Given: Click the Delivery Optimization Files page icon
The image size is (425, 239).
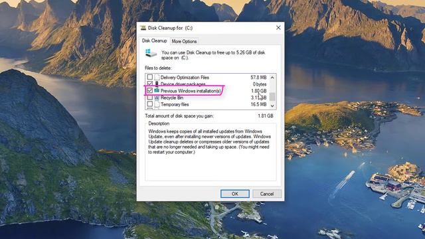Looking at the screenshot, I should 157,77.
